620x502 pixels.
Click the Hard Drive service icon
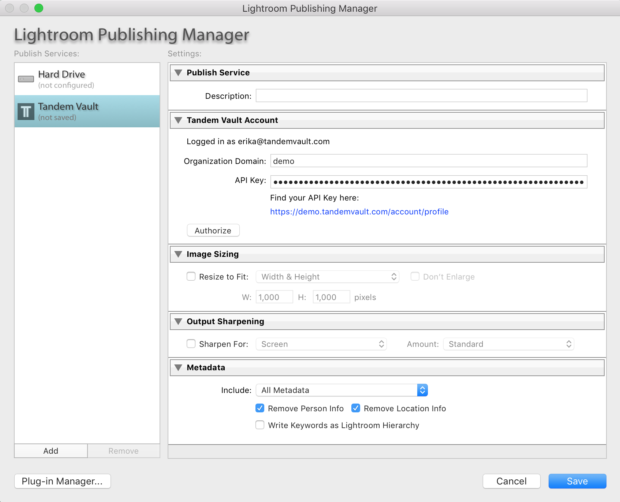point(26,79)
